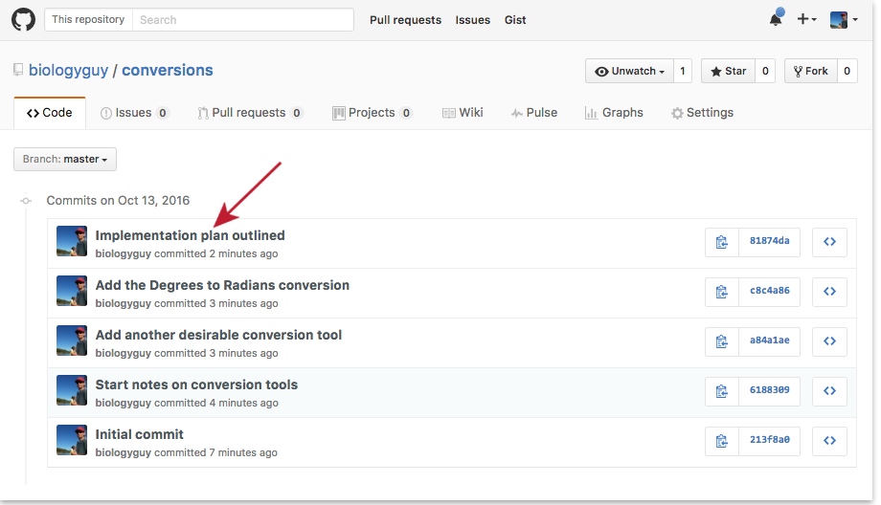Open the Initial commit entry
This screenshot has width=881, height=505.
[140, 434]
